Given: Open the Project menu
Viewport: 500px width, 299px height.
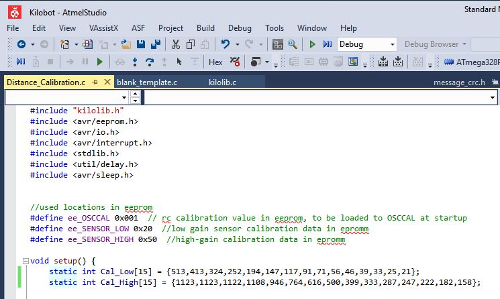Looking at the screenshot, I should tap(170, 28).
